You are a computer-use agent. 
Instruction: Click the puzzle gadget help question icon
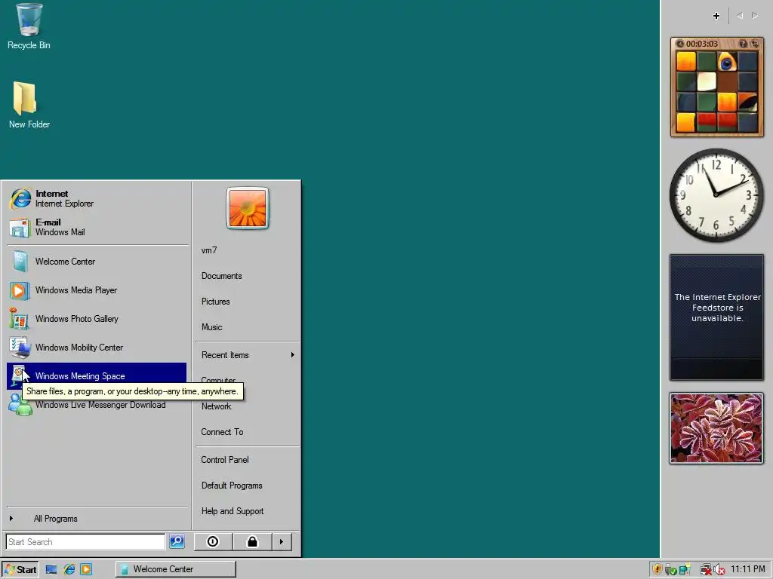743,44
